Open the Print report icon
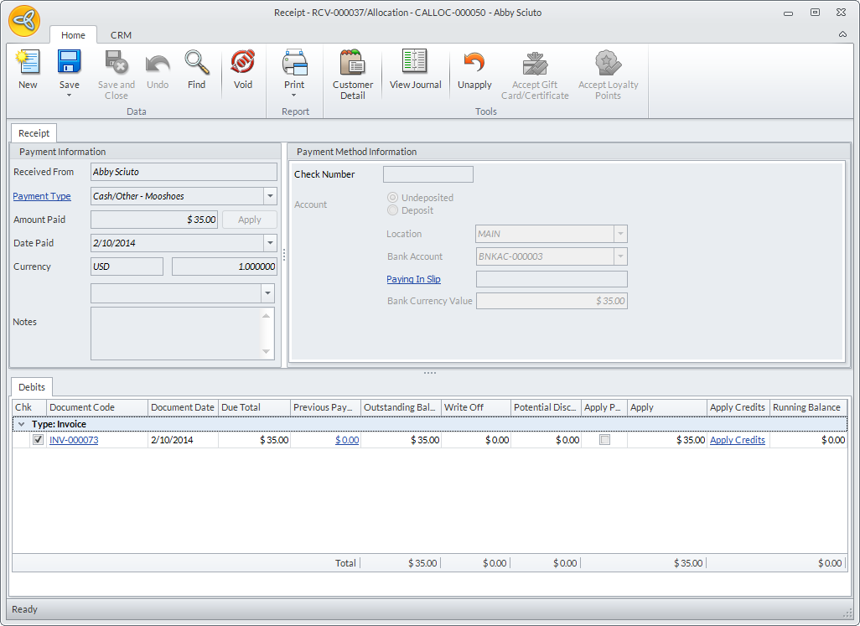This screenshot has width=860, height=626. pos(294,64)
